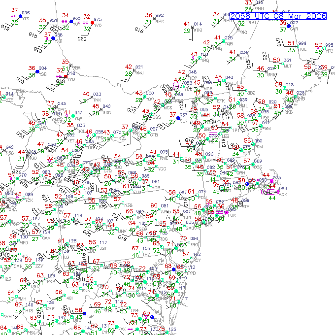This screenshot has width=335, height=335.
Task: Select the ACY station label
Action: [198, 260]
